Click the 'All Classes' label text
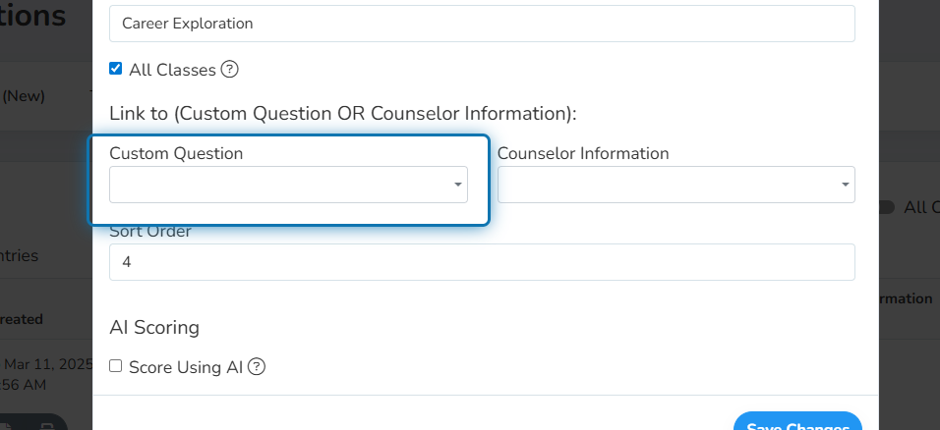 pyautogui.click(x=173, y=70)
